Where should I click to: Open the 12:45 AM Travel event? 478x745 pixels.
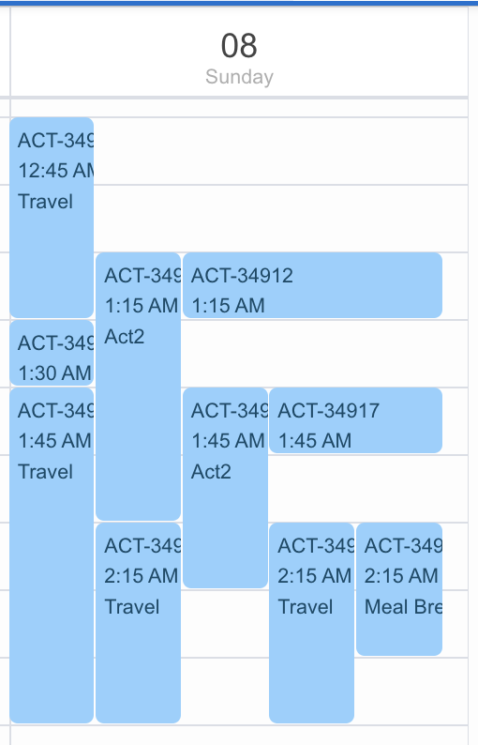[x=52, y=218]
